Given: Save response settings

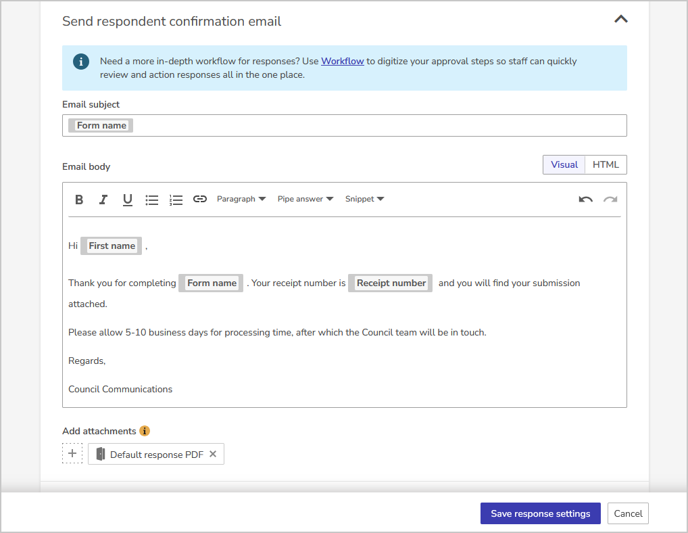Looking at the screenshot, I should 540,513.
